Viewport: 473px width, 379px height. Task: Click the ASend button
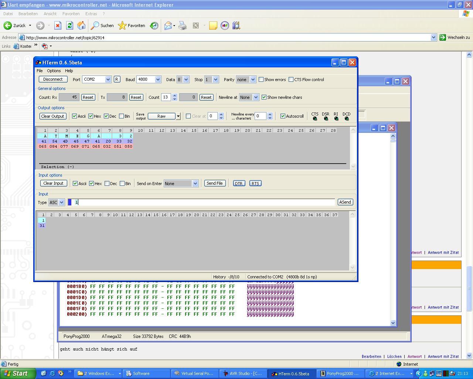[x=345, y=202]
